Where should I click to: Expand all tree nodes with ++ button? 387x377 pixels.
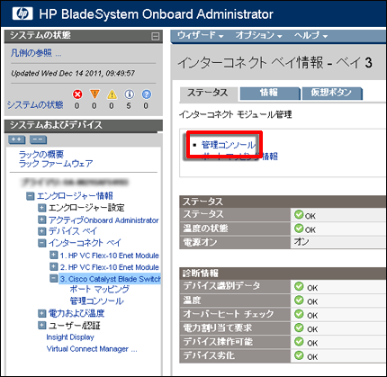(x=17, y=139)
